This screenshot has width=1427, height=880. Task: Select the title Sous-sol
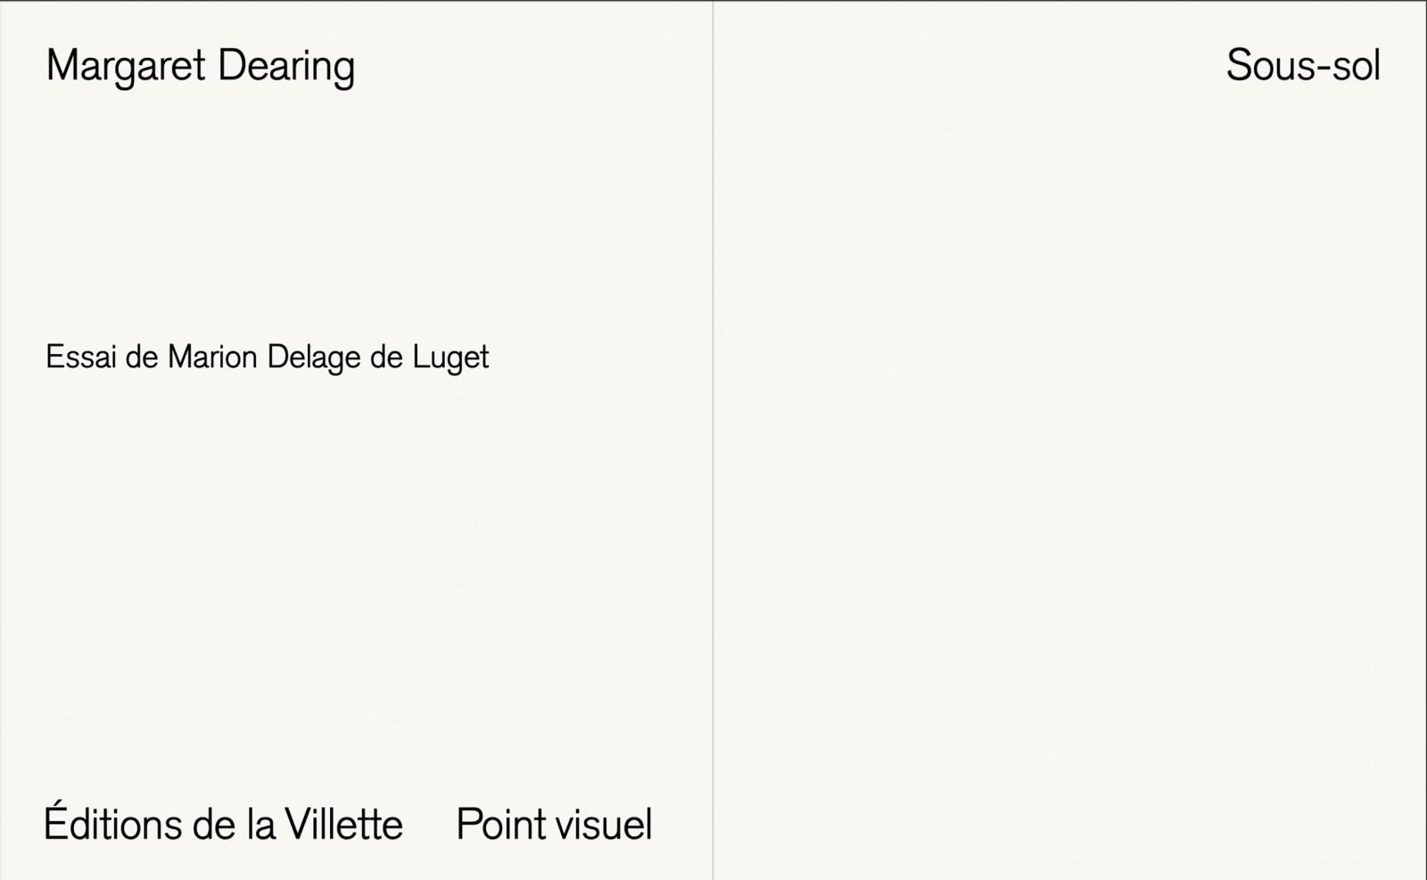1303,66
